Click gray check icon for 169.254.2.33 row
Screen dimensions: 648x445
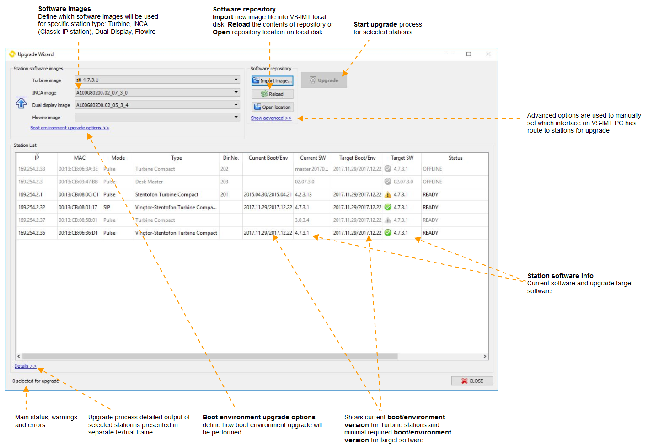(x=388, y=169)
